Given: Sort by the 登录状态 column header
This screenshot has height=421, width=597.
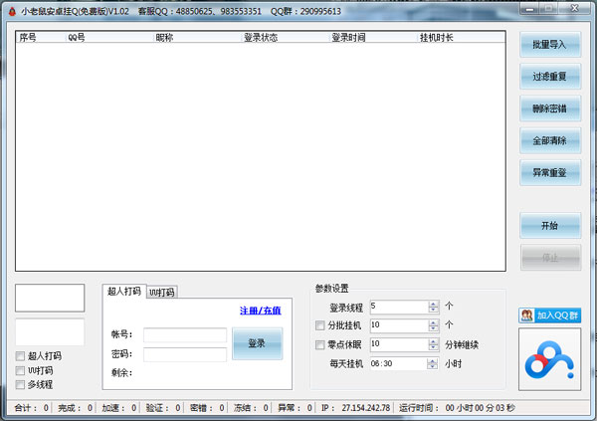Looking at the screenshot, I should click(x=261, y=37).
